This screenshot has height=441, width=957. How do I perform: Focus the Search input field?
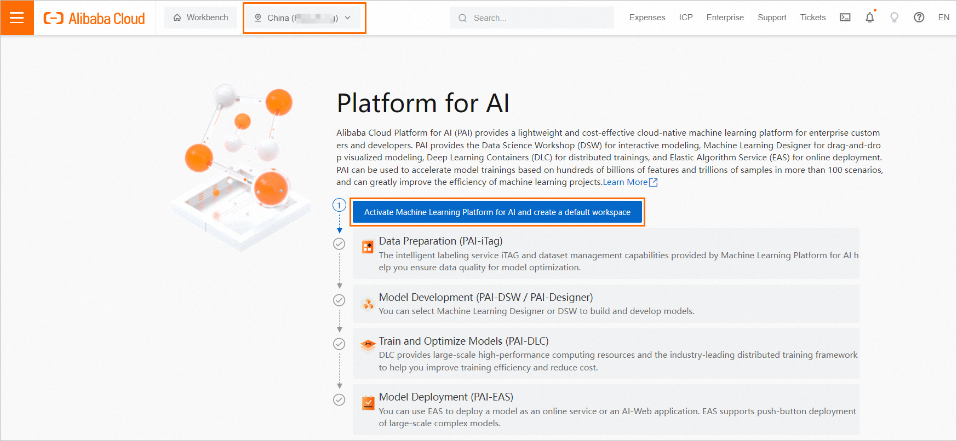532,18
